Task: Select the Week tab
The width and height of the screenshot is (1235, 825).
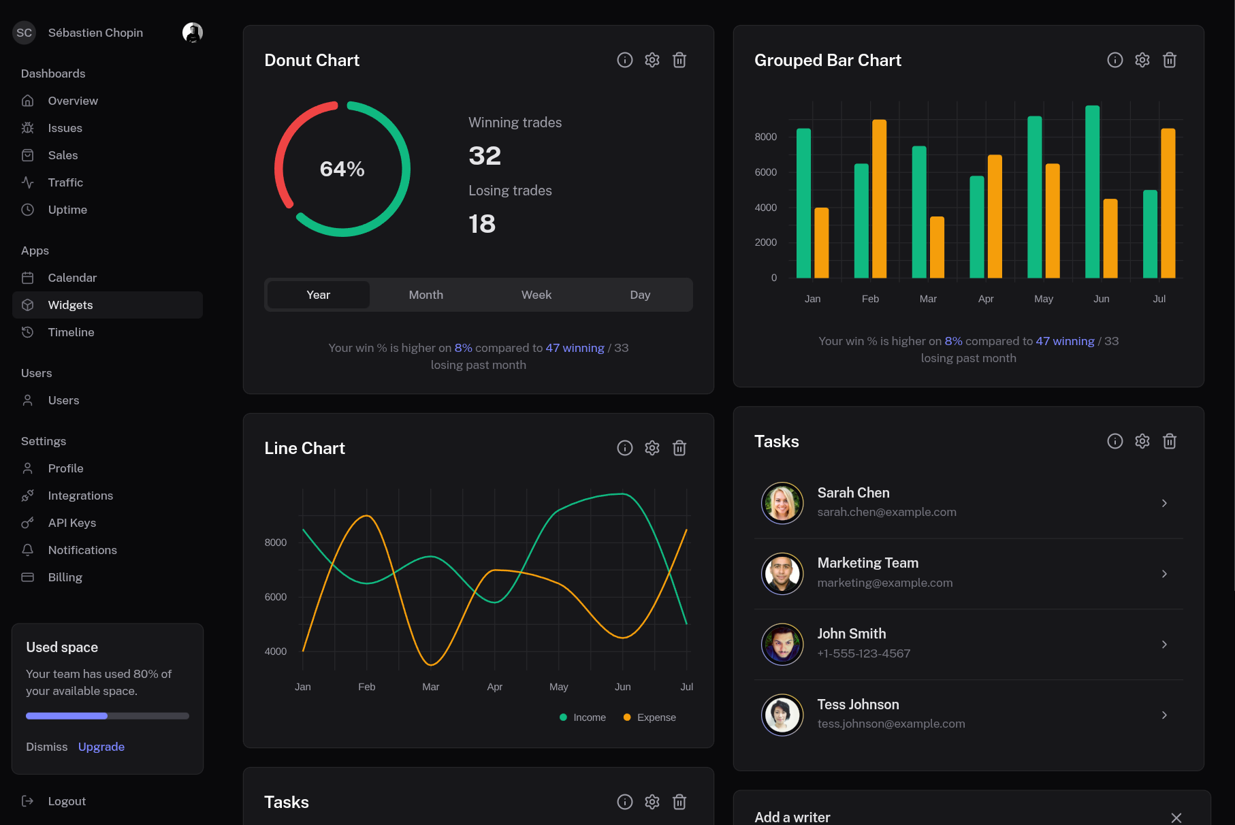Action: pos(536,295)
